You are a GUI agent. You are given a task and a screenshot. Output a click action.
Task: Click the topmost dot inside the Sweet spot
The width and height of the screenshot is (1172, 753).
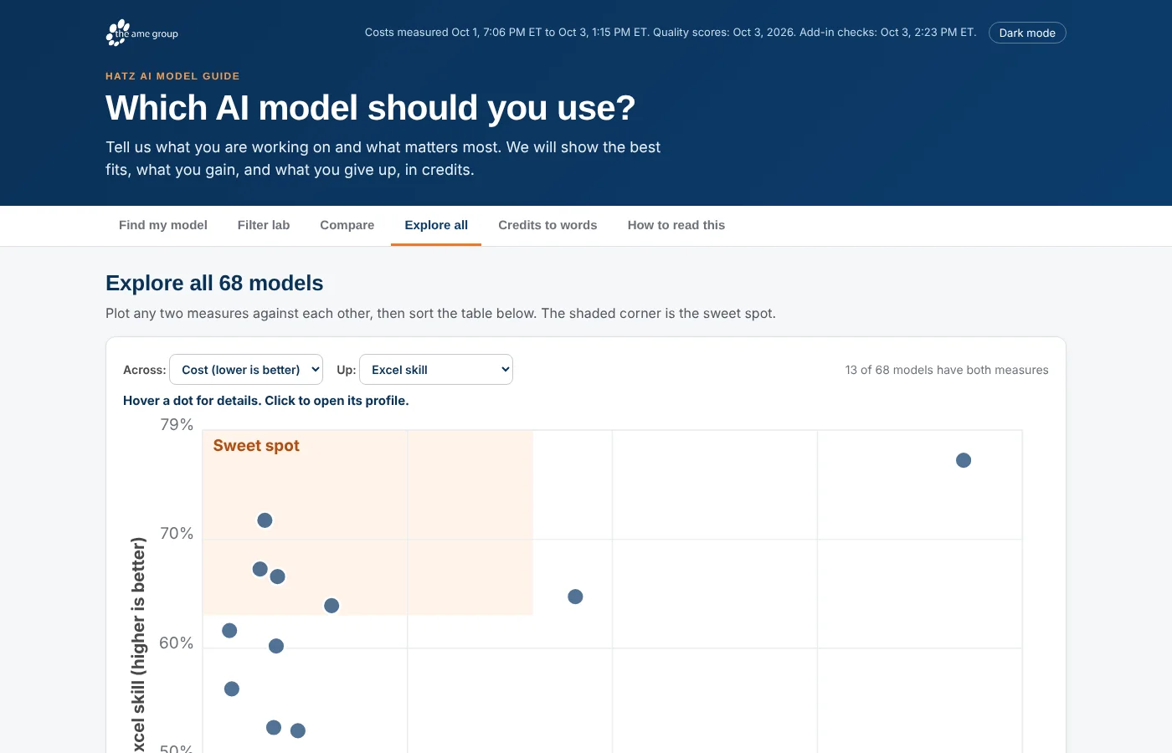click(x=265, y=520)
